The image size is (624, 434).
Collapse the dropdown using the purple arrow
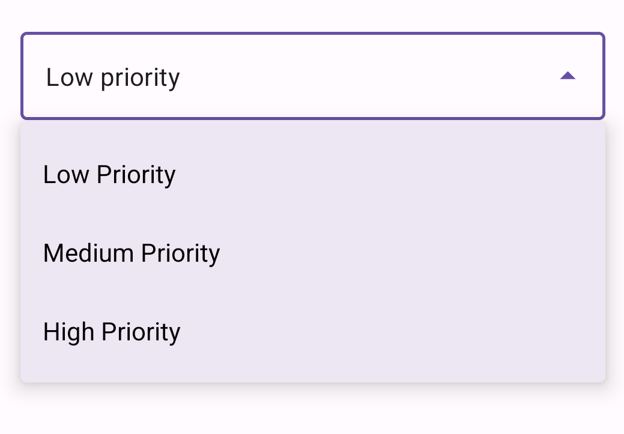point(568,76)
